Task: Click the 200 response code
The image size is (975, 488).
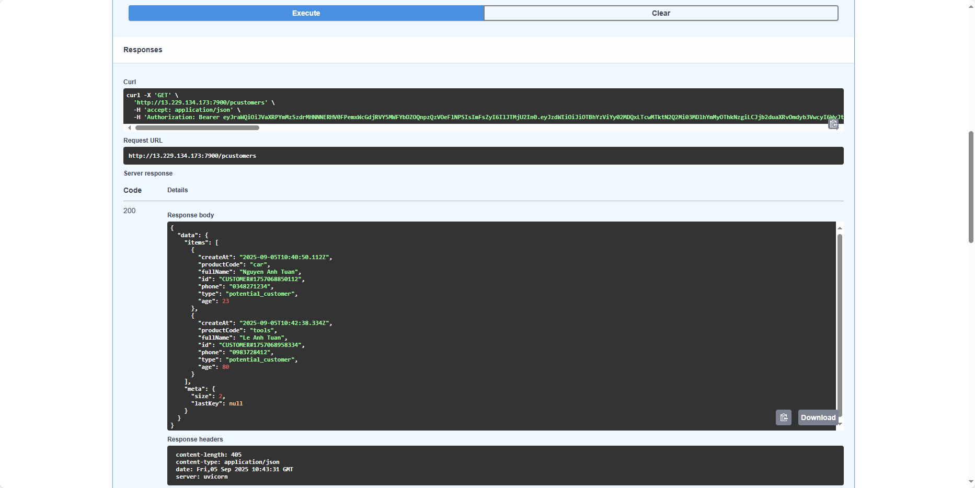Action: [x=129, y=211]
